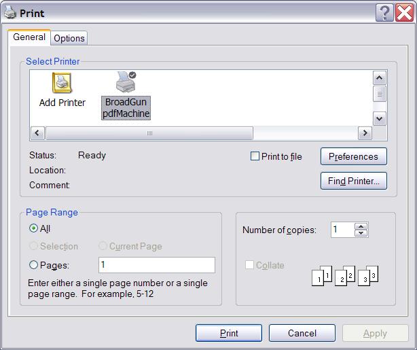Screen dimensions: 417x350
Task: Switch to the Options tab
Action: (x=69, y=38)
